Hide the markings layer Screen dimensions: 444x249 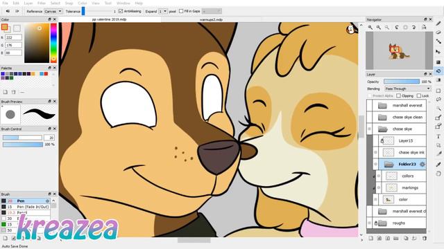[x=379, y=187]
